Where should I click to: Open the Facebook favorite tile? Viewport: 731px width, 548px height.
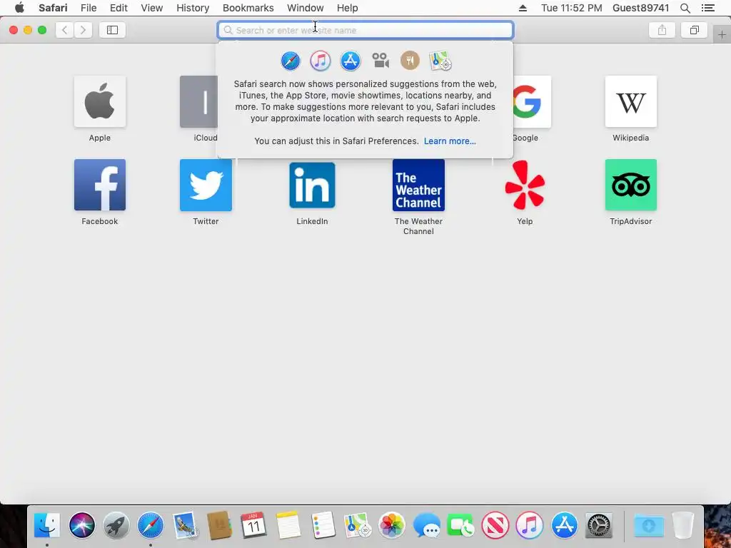coord(100,185)
